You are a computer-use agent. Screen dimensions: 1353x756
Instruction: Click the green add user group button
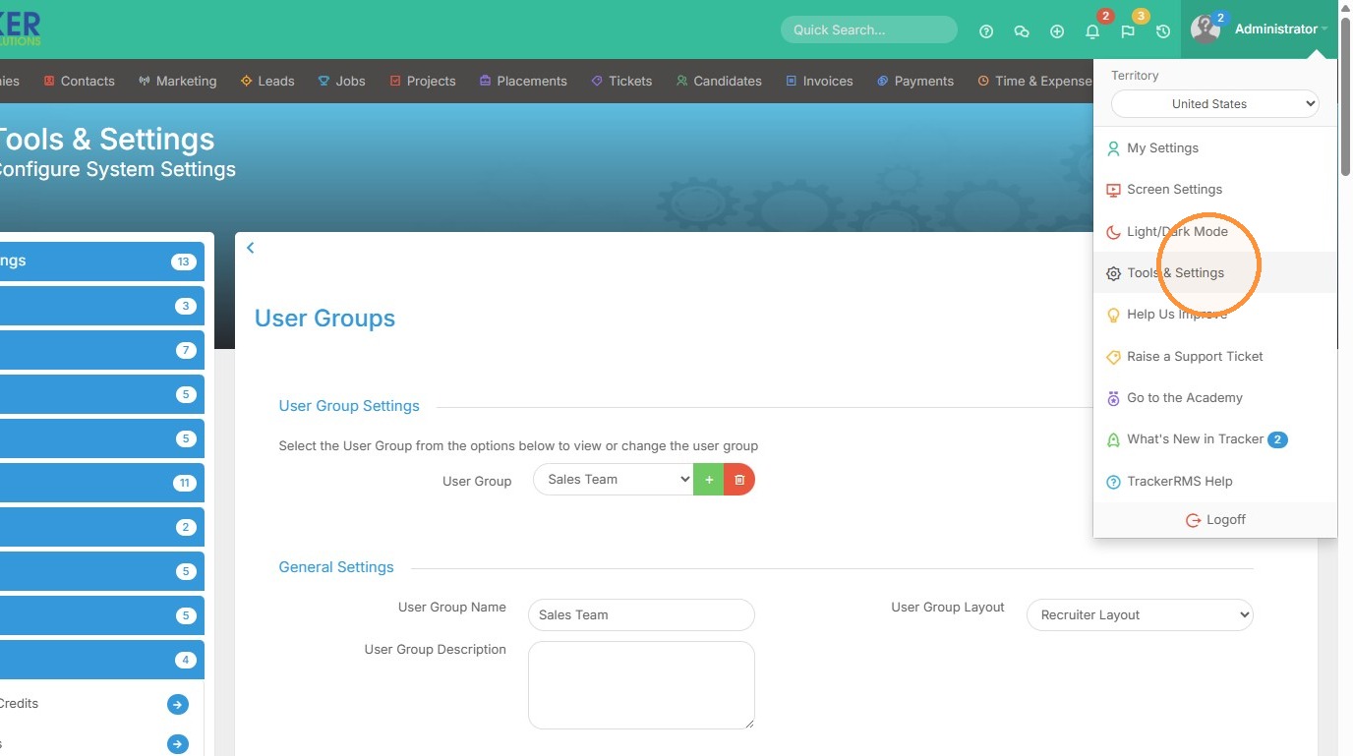pos(709,480)
